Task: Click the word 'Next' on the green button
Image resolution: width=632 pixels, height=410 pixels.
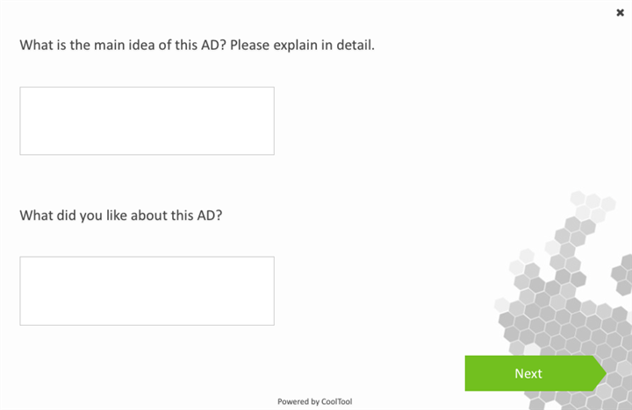Action: [528, 373]
